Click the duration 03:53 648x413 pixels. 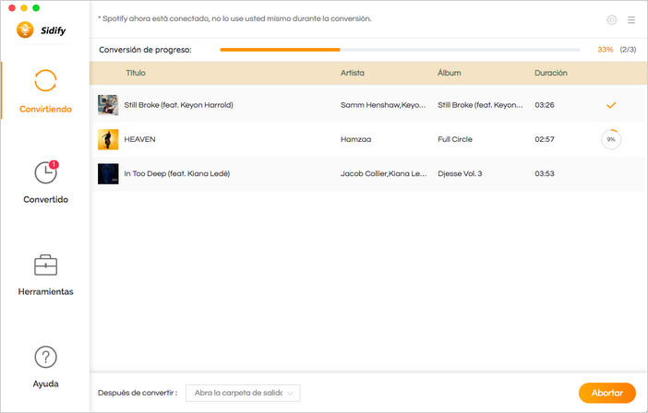click(545, 173)
